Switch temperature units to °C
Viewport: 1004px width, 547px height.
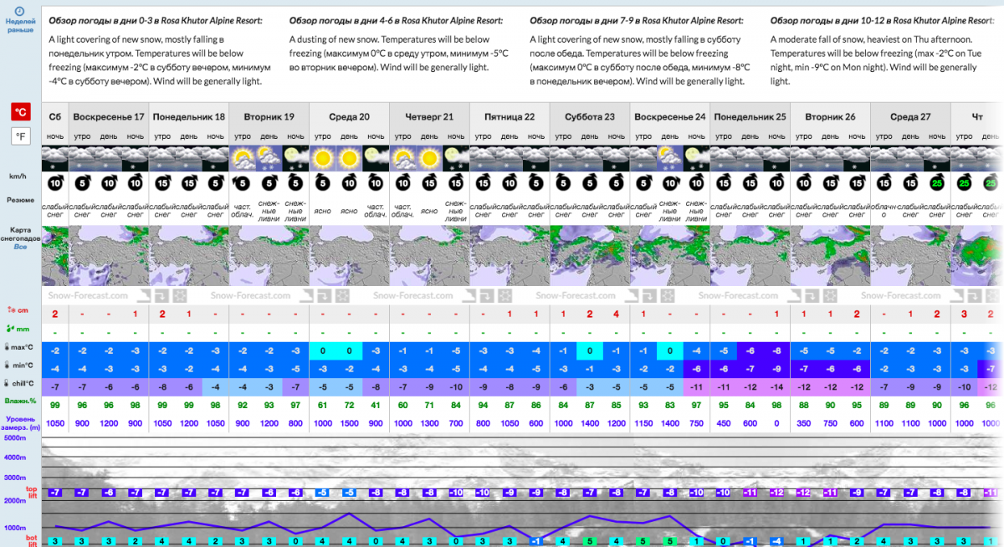20,112
